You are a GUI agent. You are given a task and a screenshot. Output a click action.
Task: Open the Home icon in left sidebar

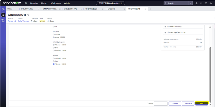(x=3, y=9)
